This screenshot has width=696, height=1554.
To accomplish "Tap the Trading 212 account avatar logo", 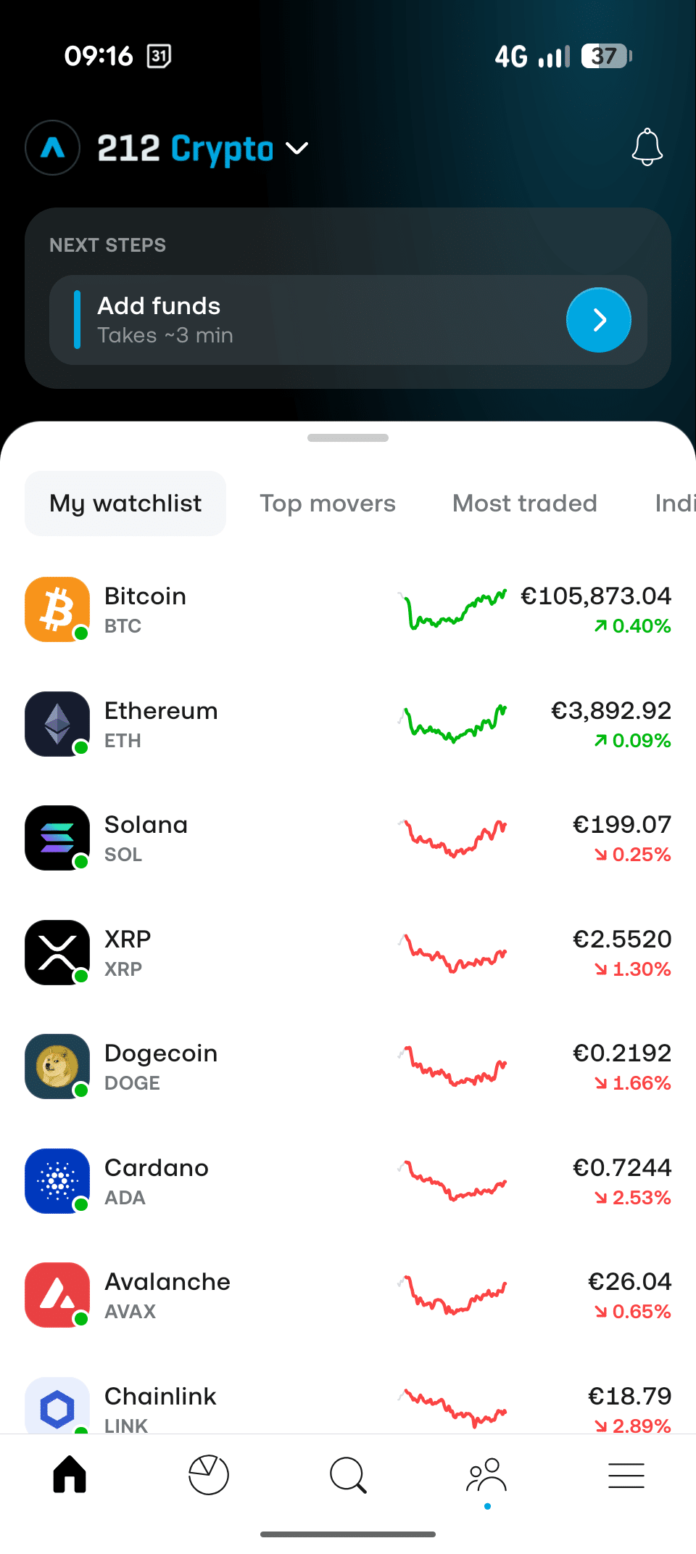I will point(52,148).
